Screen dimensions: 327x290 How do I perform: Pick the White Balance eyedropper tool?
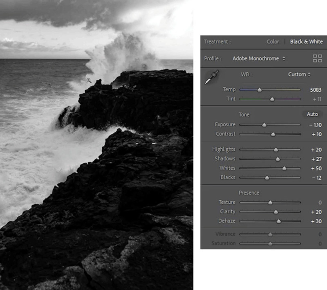click(212, 77)
